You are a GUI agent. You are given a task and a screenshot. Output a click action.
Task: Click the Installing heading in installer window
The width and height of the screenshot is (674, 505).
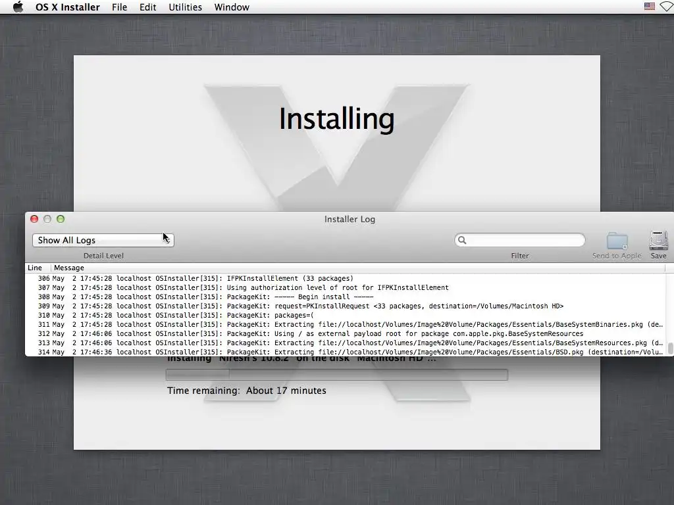pos(336,119)
